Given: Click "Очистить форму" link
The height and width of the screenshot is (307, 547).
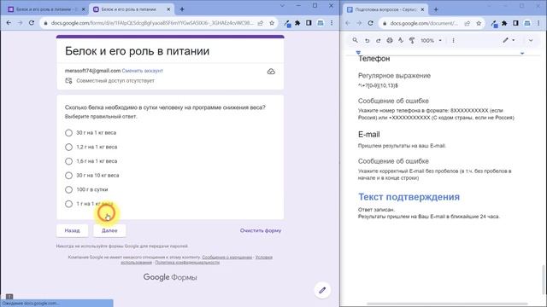Looking at the screenshot, I should 261,230.
